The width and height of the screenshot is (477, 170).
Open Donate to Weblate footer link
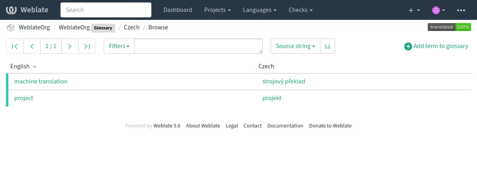pyautogui.click(x=330, y=126)
